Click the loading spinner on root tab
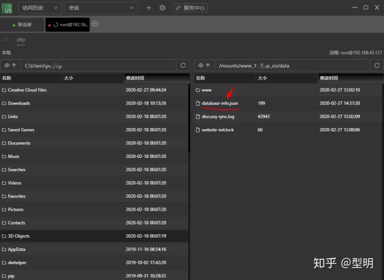This screenshot has height=280, width=384. click(x=55, y=25)
